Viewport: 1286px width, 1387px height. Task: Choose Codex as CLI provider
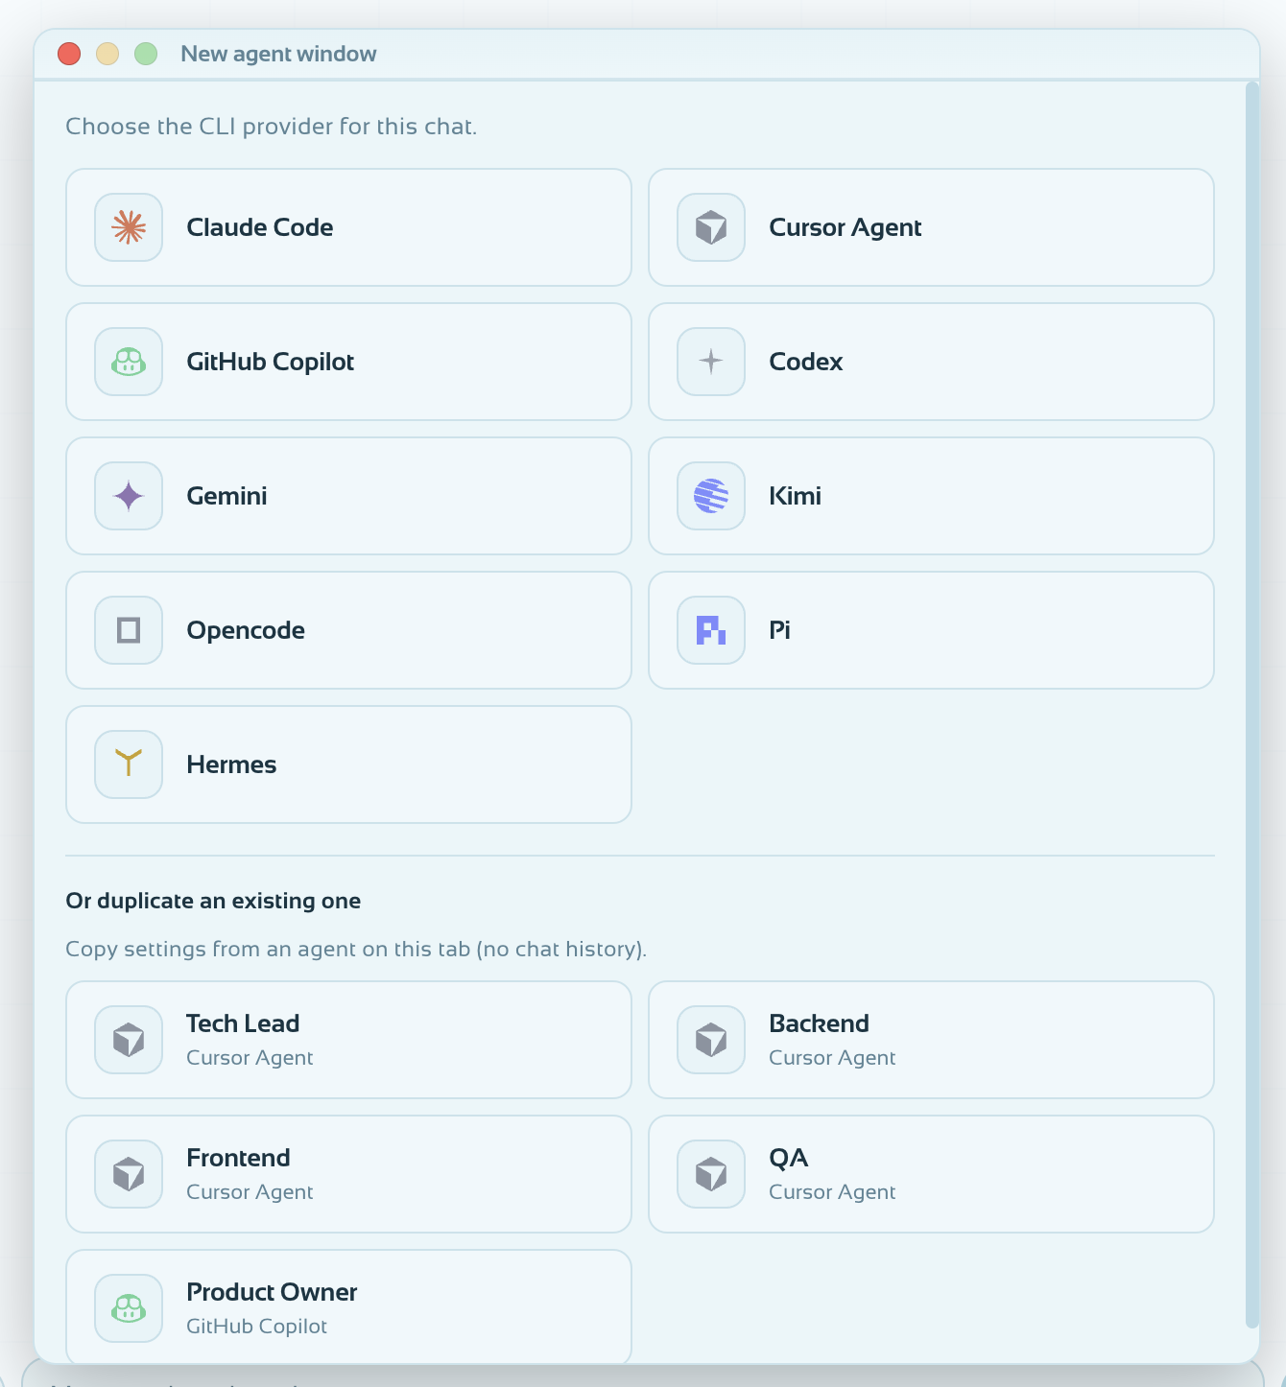tap(931, 362)
